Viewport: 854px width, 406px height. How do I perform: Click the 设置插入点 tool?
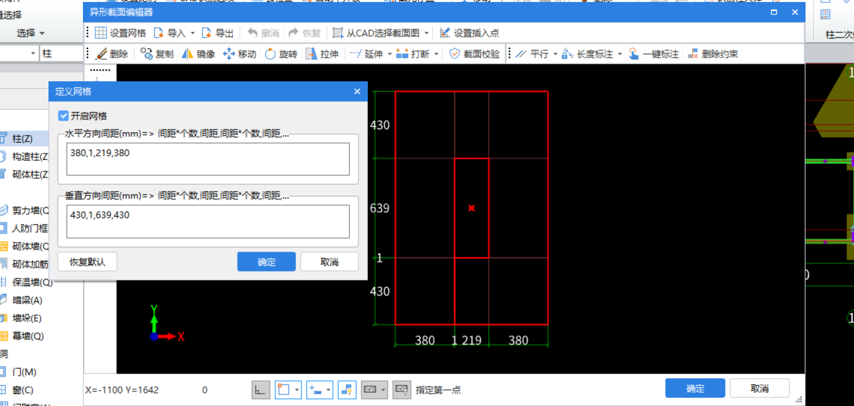click(469, 33)
